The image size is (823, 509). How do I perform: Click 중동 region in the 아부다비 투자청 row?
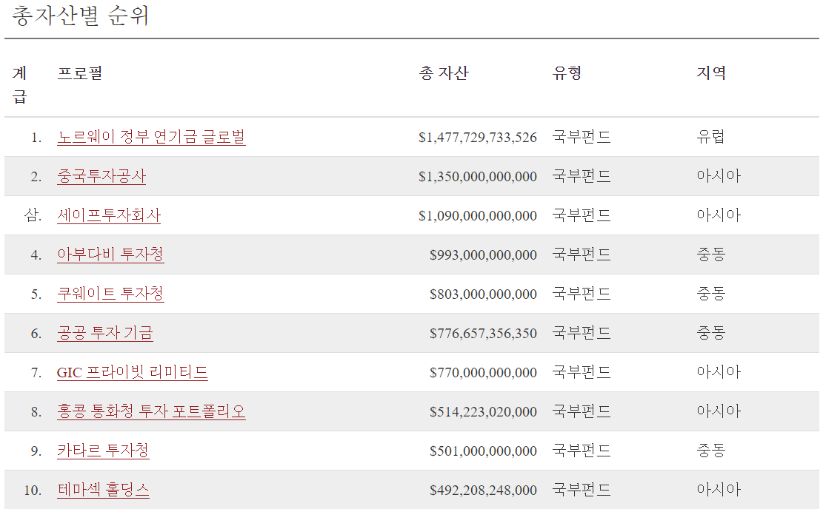tap(710, 254)
